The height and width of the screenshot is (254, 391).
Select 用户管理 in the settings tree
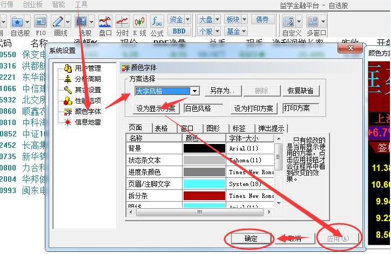pos(87,68)
